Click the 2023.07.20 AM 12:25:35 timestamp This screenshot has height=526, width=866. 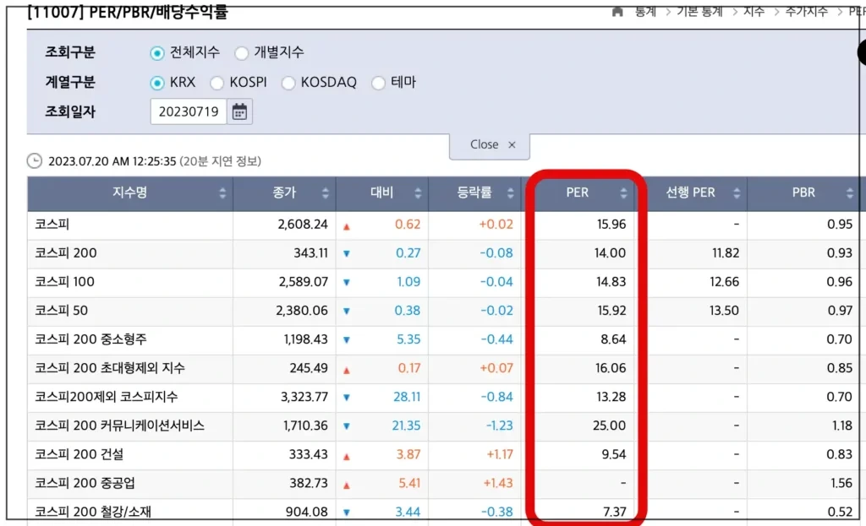point(112,161)
